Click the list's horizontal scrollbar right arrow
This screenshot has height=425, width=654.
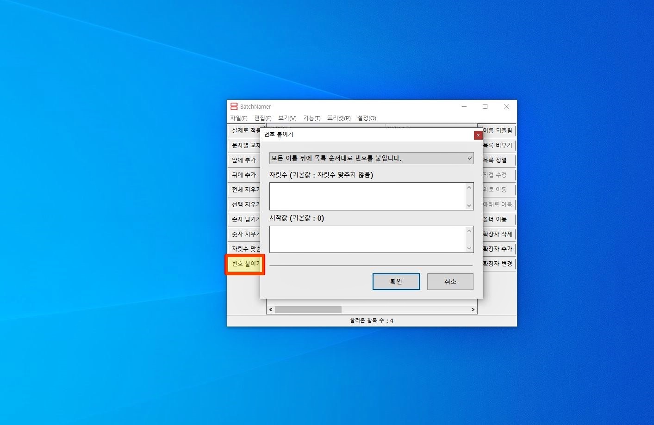(x=473, y=310)
